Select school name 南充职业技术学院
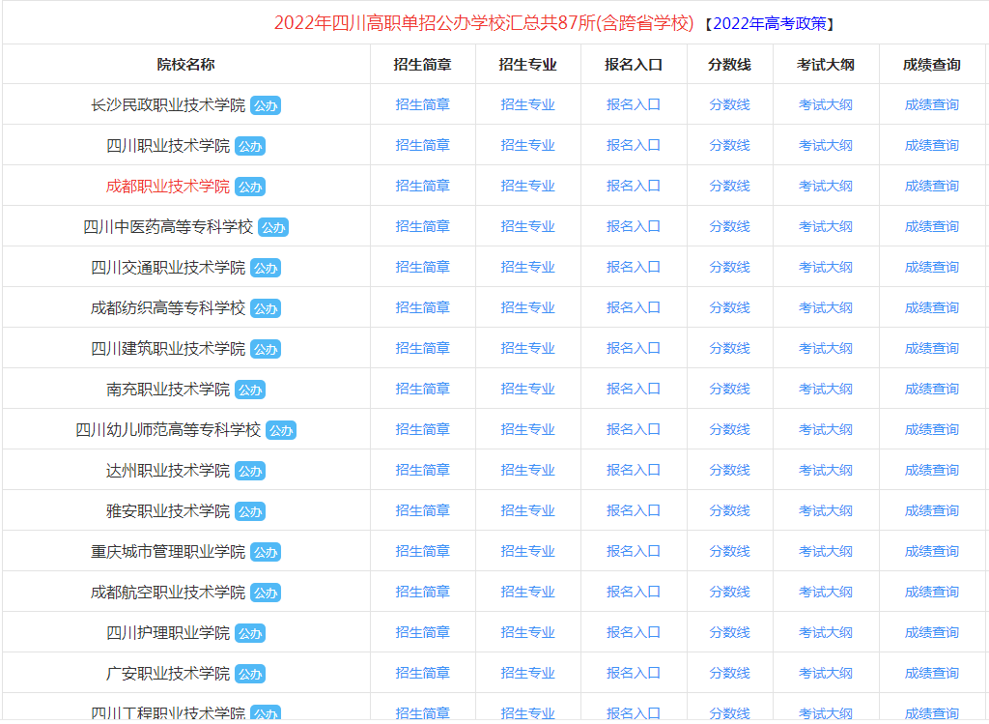 (x=168, y=390)
